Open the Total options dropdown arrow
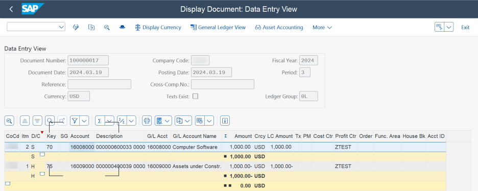This screenshot has height=191, width=478. click(109, 121)
